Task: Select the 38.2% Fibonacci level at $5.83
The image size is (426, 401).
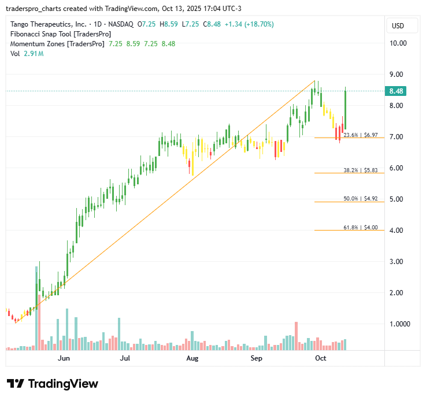Action: coord(360,170)
